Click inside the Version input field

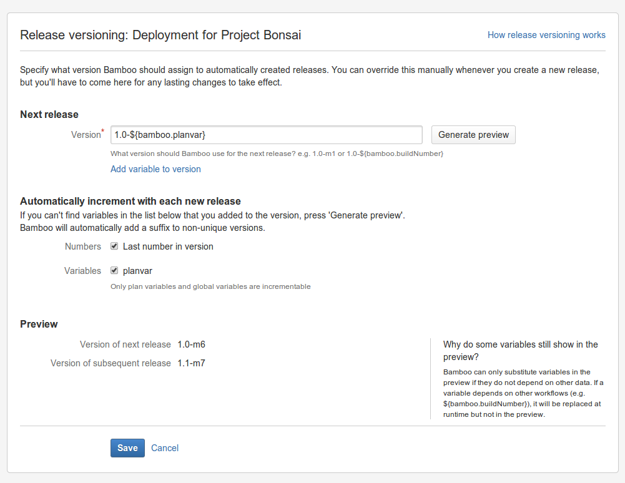point(266,135)
